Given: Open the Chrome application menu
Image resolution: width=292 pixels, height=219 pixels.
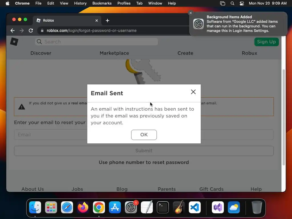Looking at the screenshot, I should 22,3.
